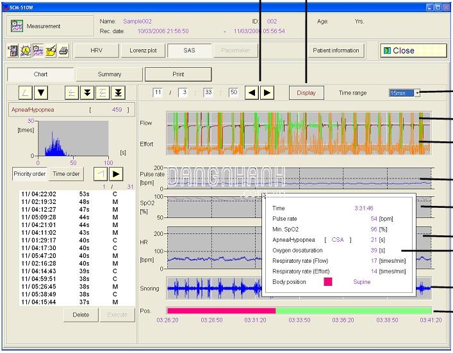Go to next chart time segment
The width and height of the screenshot is (453, 353).
point(267,93)
